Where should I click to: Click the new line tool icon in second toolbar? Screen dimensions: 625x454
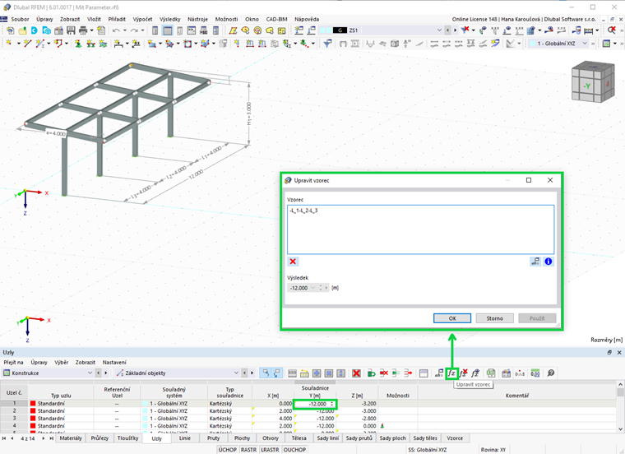coord(27,44)
